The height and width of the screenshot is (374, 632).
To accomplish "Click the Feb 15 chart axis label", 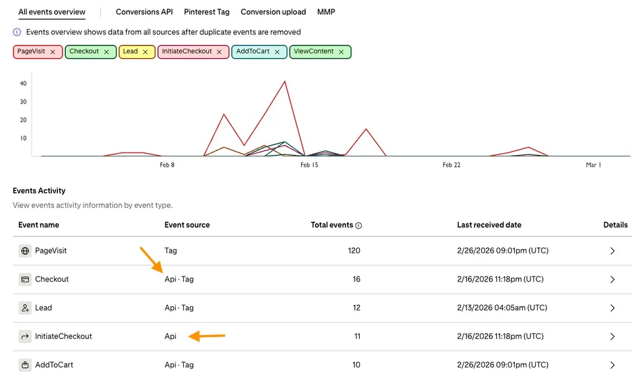I will 309,165.
